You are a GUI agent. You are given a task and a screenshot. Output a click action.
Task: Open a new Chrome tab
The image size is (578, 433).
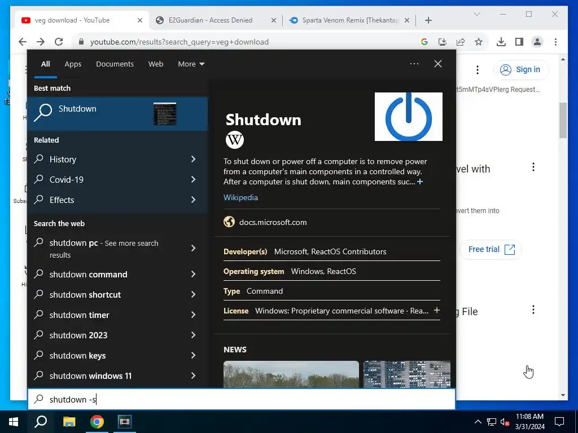[428, 21]
